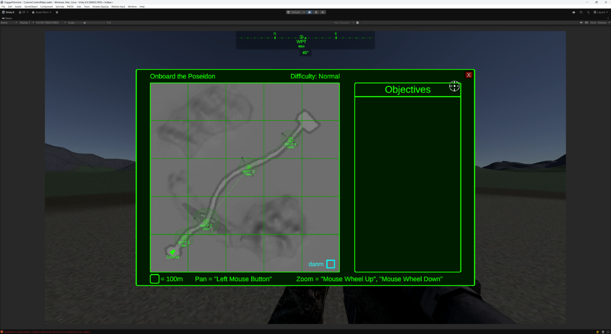Click the package manager icon beside Asset Store
This screenshot has height=334, width=611.
57,12
